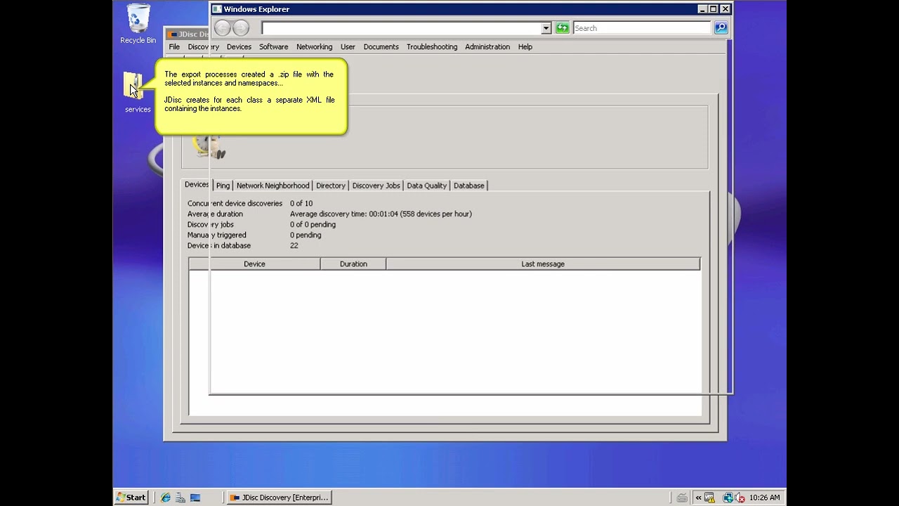Open the Help menu
This screenshot has width=899, height=506.
pos(525,47)
